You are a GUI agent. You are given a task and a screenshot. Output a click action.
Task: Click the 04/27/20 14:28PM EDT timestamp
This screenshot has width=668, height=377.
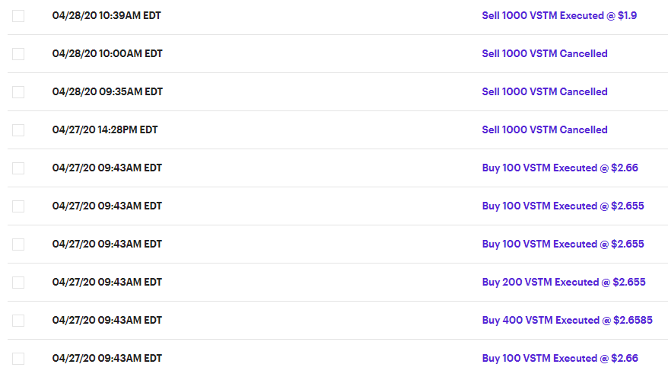[105, 129]
